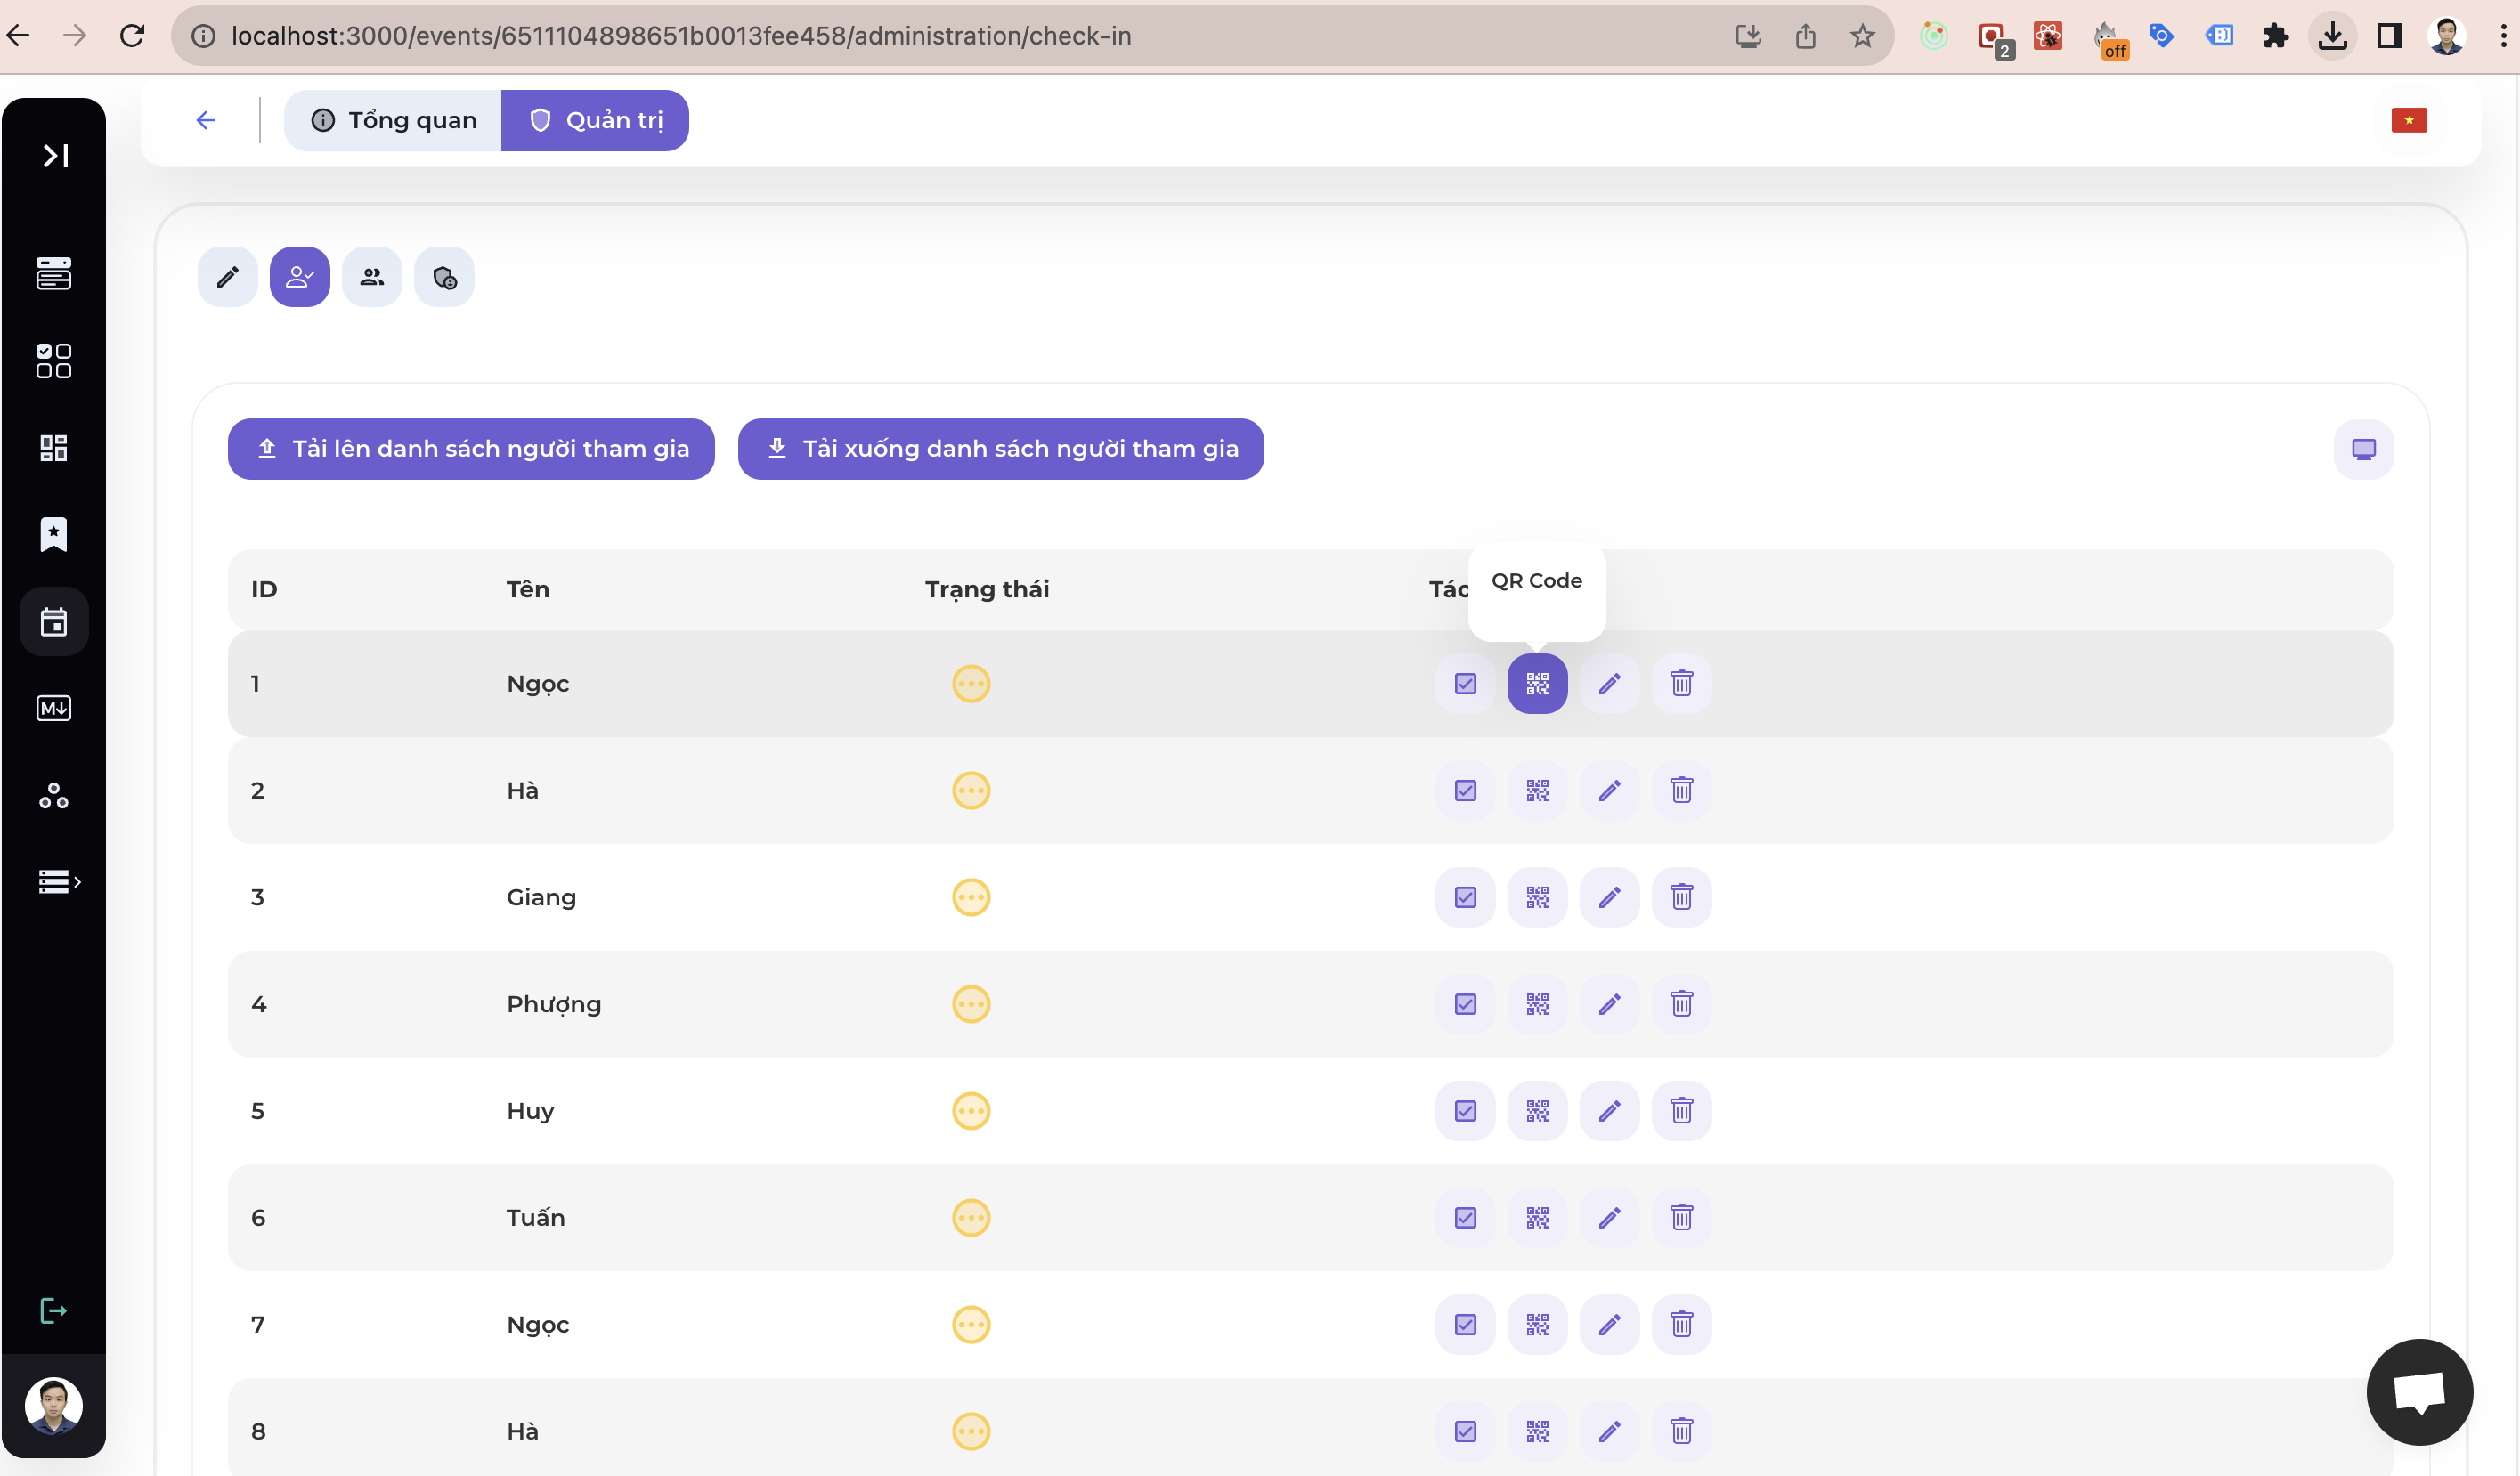Open Chrome three-dot menu
The height and width of the screenshot is (1476, 2520).
(2503, 36)
